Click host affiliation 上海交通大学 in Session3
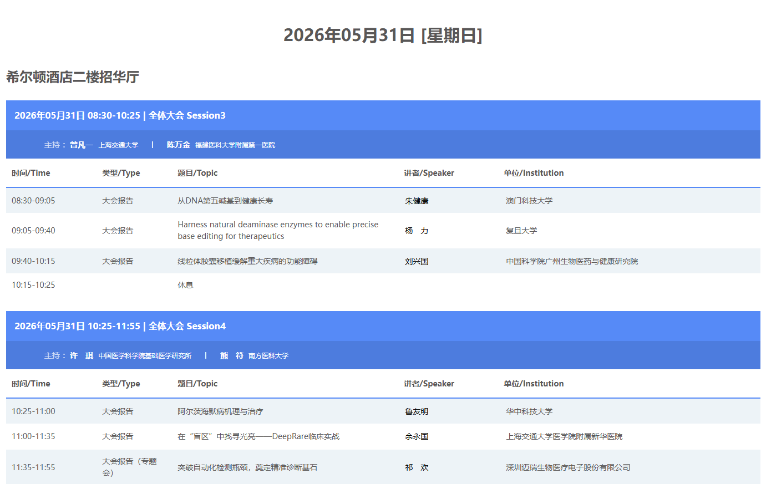This screenshot has height=489, width=761. tap(119, 145)
